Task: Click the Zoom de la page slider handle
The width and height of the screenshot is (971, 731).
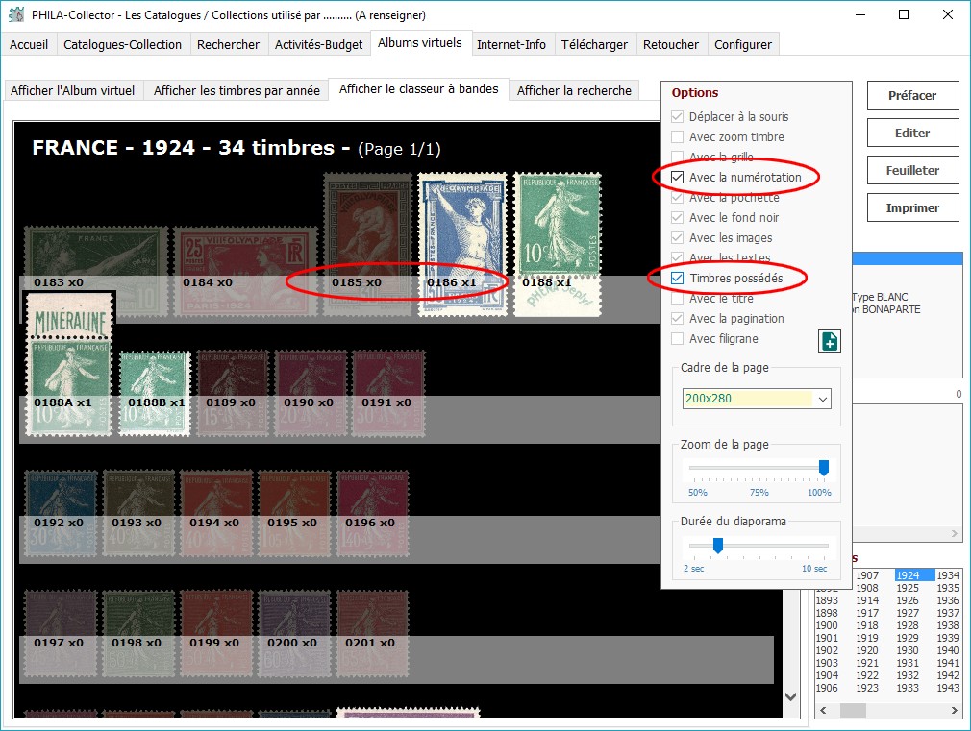Action: click(823, 468)
